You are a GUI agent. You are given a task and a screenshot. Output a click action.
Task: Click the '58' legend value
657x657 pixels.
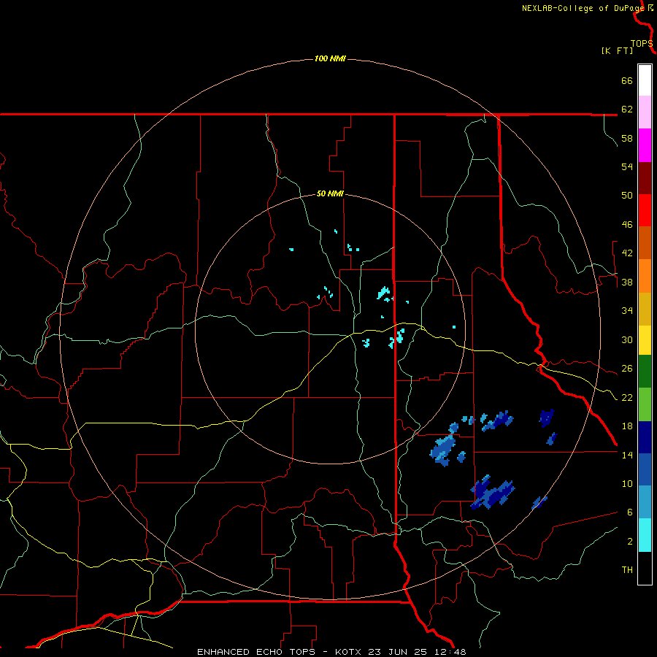(627, 138)
